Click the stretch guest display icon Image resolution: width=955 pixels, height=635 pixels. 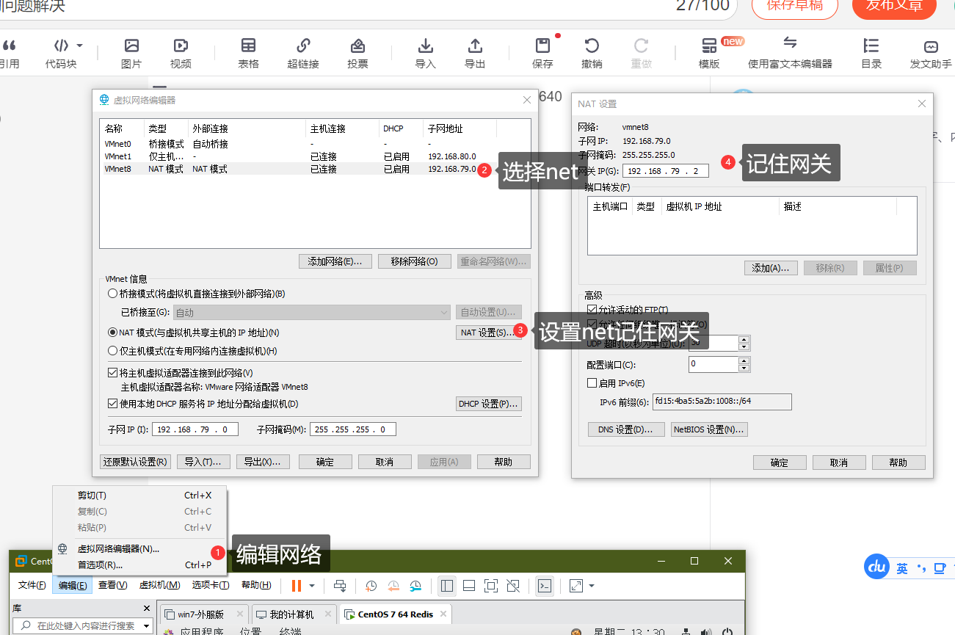[x=576, y=585]
